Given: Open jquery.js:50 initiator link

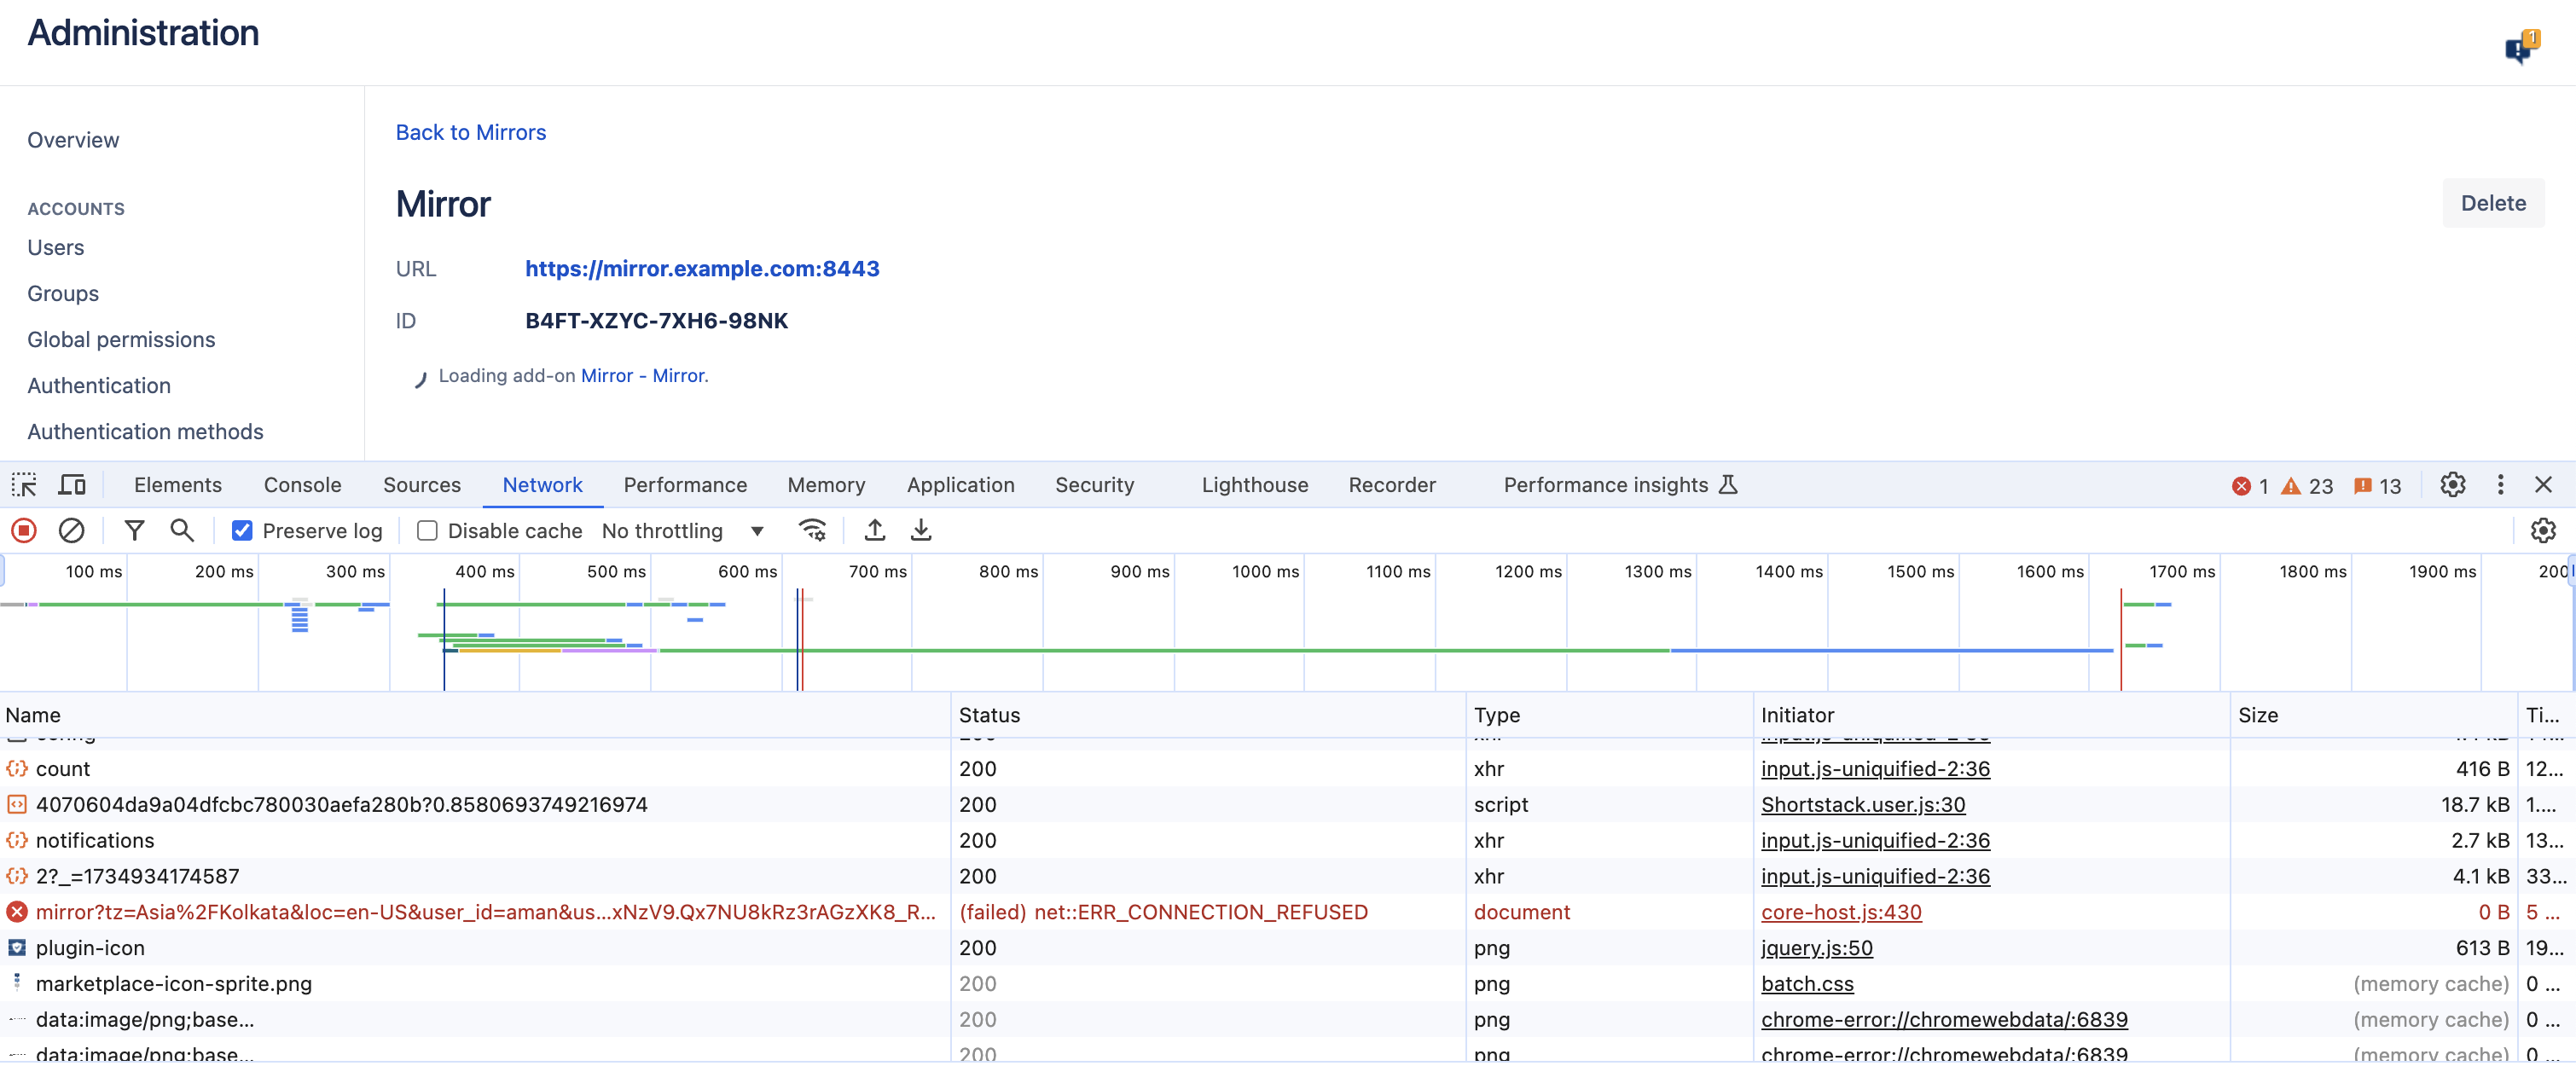Looking at the screenshot, I should pos(1817,948).
